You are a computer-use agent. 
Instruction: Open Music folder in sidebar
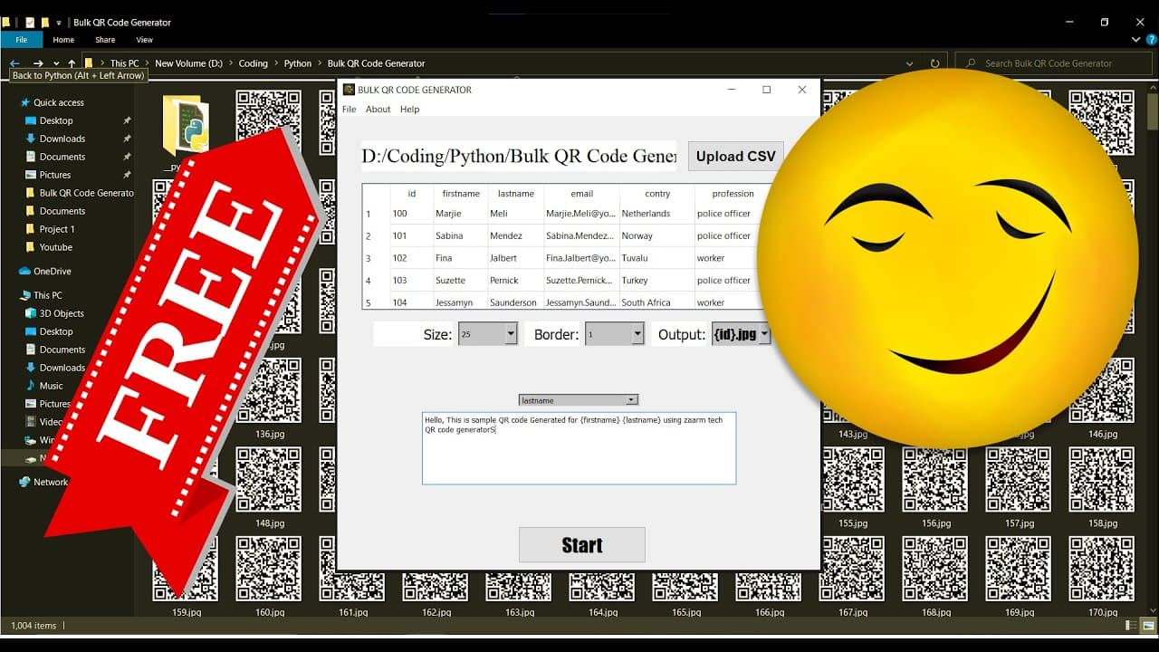pos(44,386)
